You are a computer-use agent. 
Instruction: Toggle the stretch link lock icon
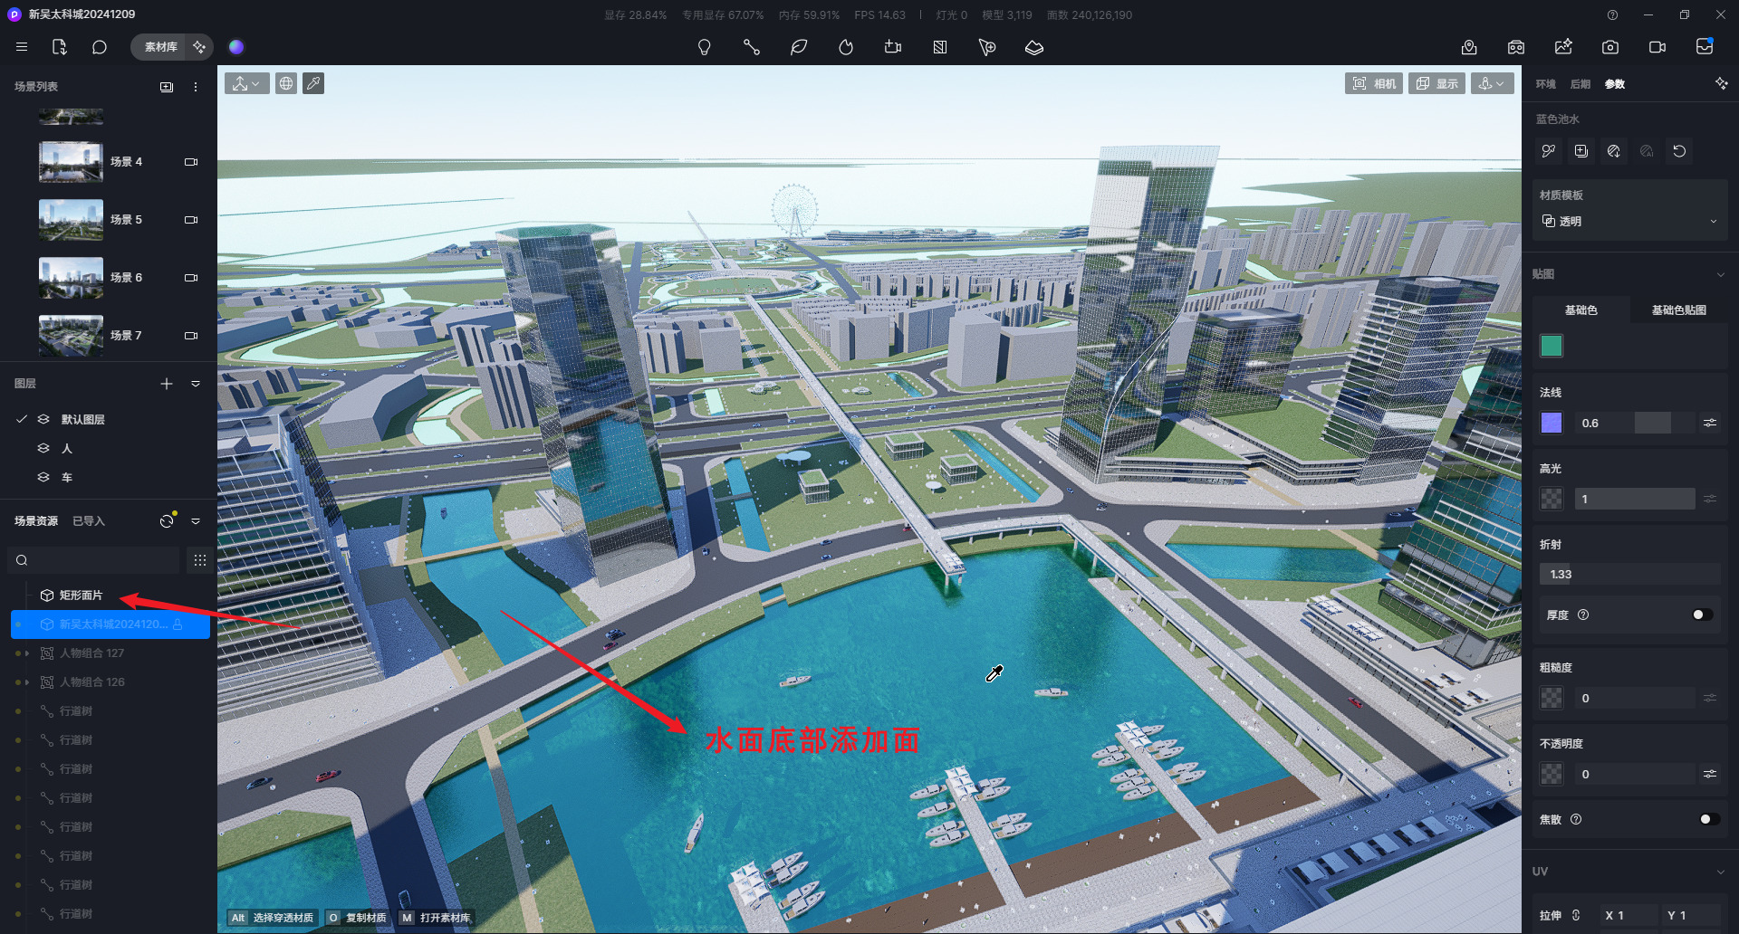point(1576,915)
